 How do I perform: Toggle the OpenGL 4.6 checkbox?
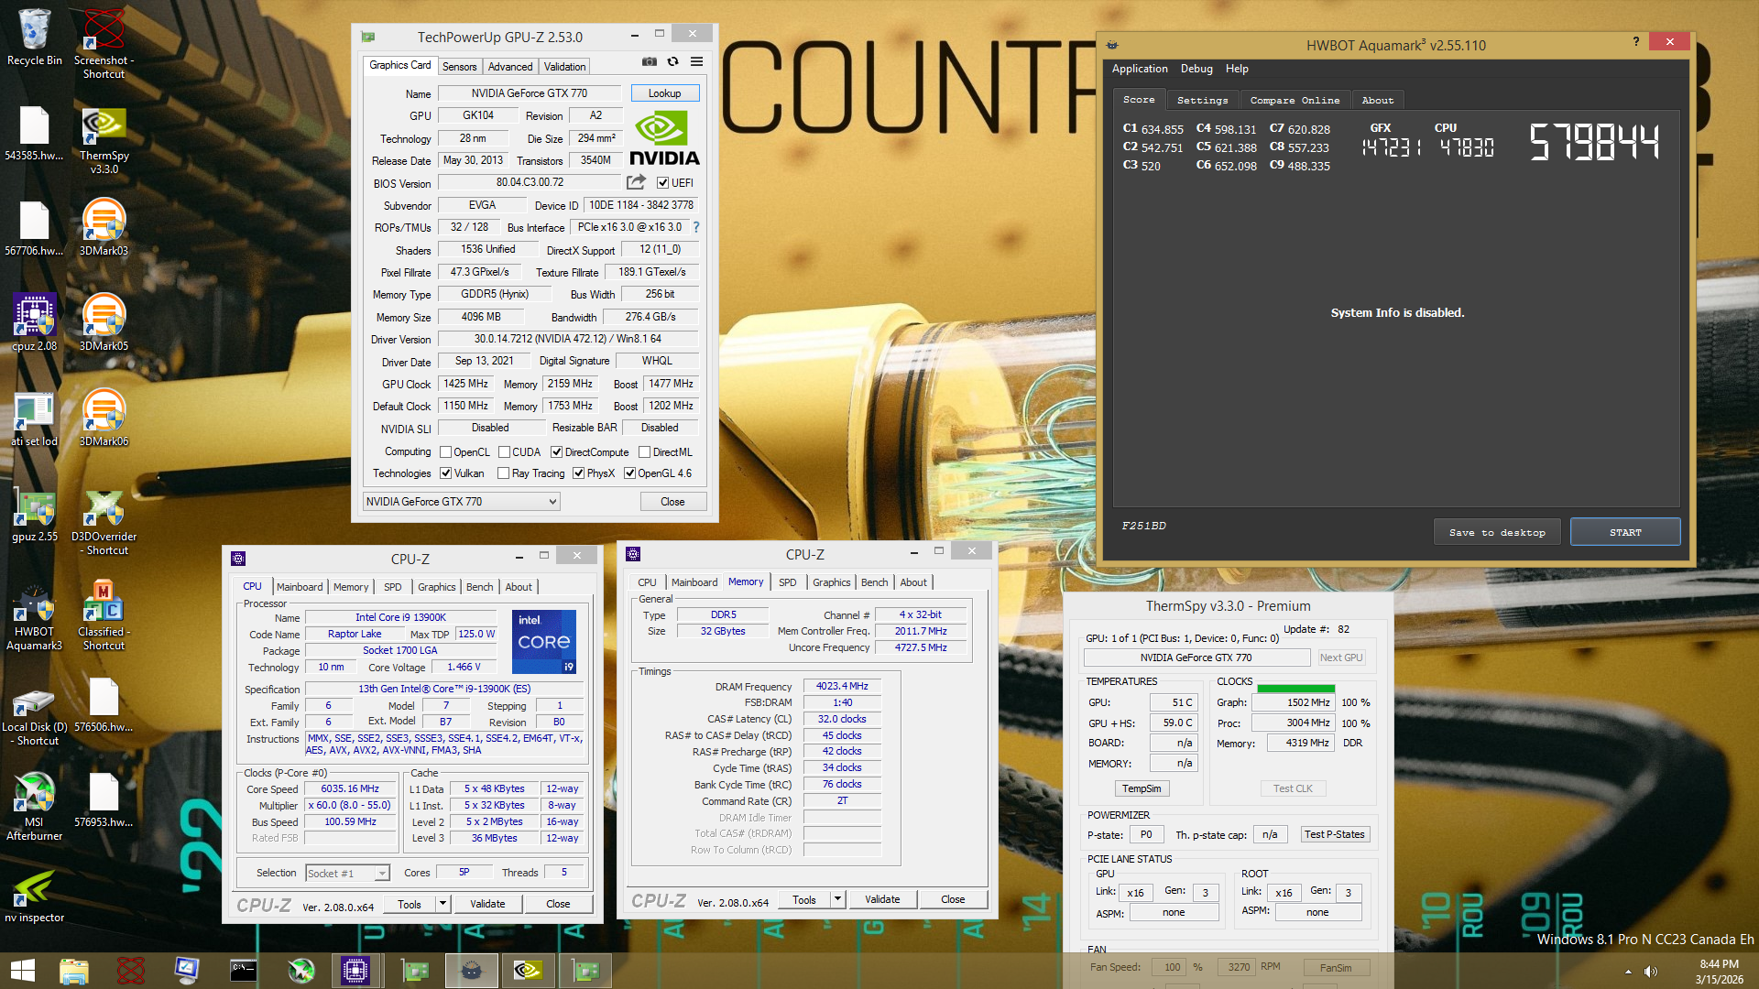[629, 473]
